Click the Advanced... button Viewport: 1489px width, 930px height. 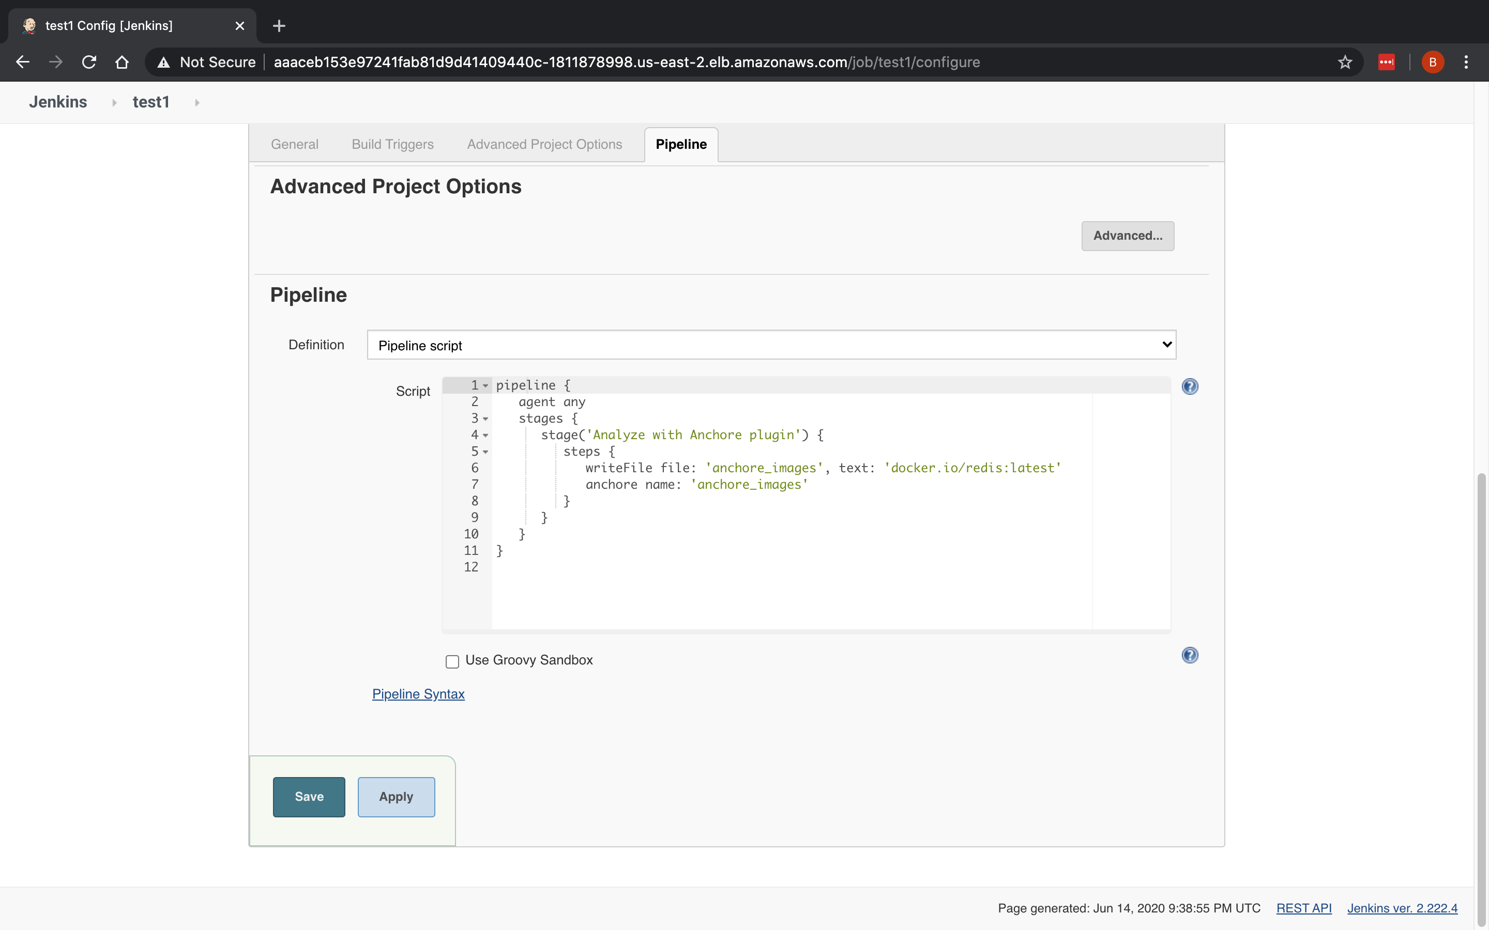pos(1128,236)
